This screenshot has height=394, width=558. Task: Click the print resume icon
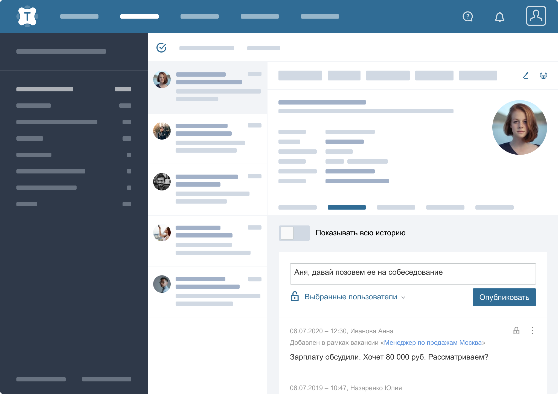544,75
